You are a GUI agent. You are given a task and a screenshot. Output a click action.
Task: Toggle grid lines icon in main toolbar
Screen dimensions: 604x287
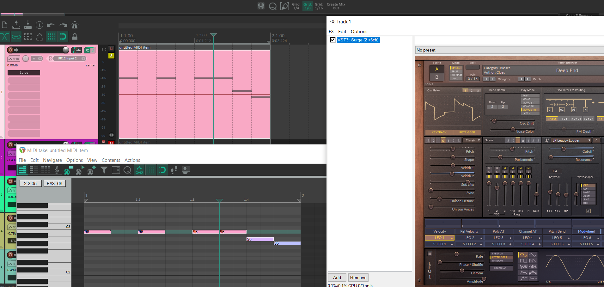[x=51, y=37]
